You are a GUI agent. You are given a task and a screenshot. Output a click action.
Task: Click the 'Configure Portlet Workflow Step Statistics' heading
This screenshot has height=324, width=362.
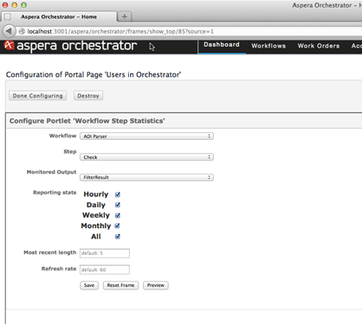coord(87,121)
